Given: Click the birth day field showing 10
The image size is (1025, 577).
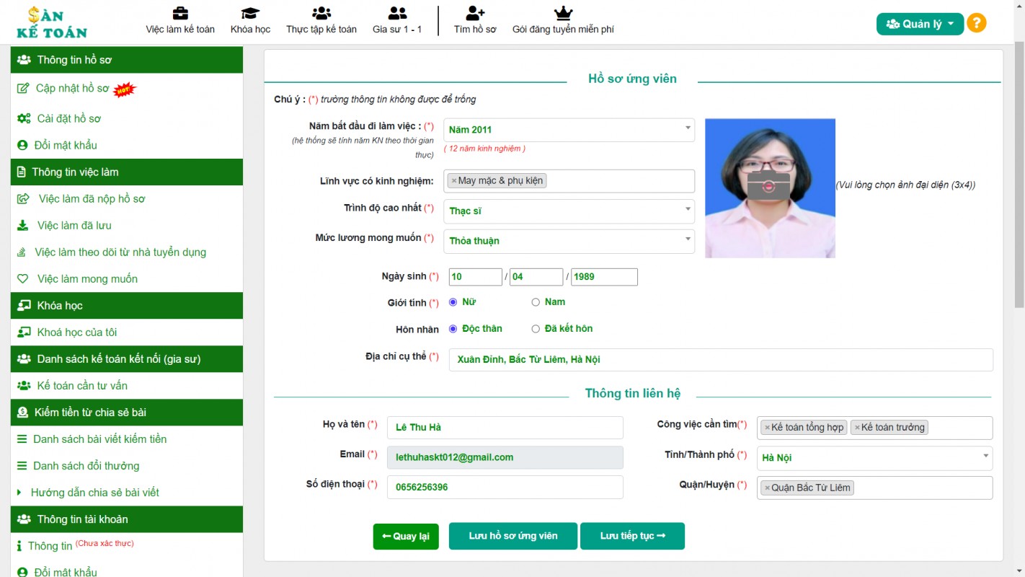Looking at the screenshot, I should pyautogui.click(x=476, y=277).
